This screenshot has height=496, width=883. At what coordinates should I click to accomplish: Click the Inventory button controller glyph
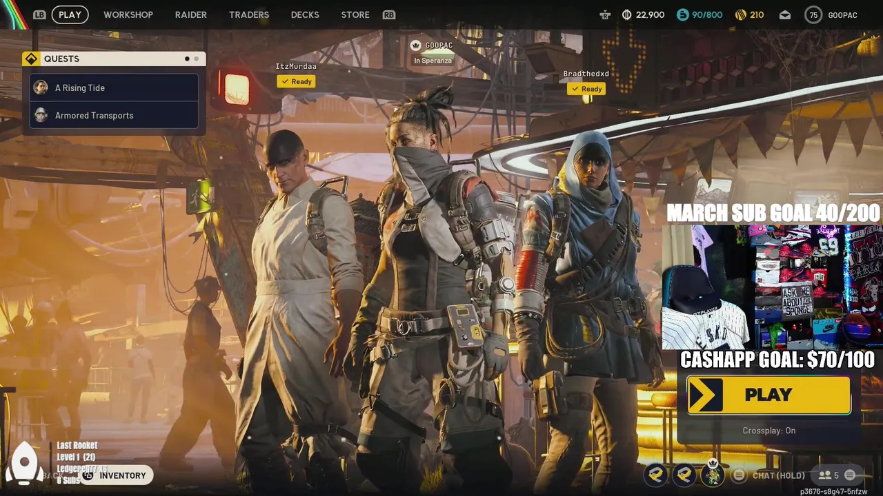(x=88, y=475)
